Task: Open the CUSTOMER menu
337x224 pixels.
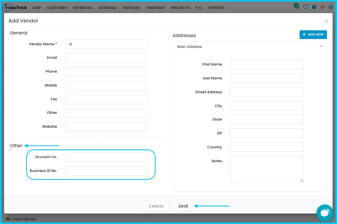Action: coord(57,8)
